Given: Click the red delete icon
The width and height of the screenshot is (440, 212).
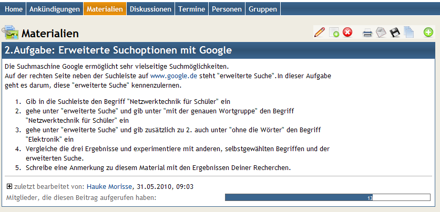Looking at the screenshot, I should pyautogui.click(x=347, y=33).
